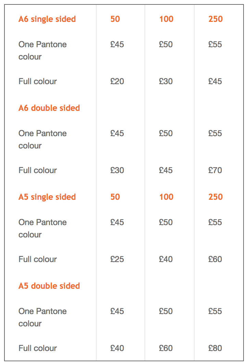
Task: Click One Pantone colour label under A6 single sided
Action: click(42, 50)
